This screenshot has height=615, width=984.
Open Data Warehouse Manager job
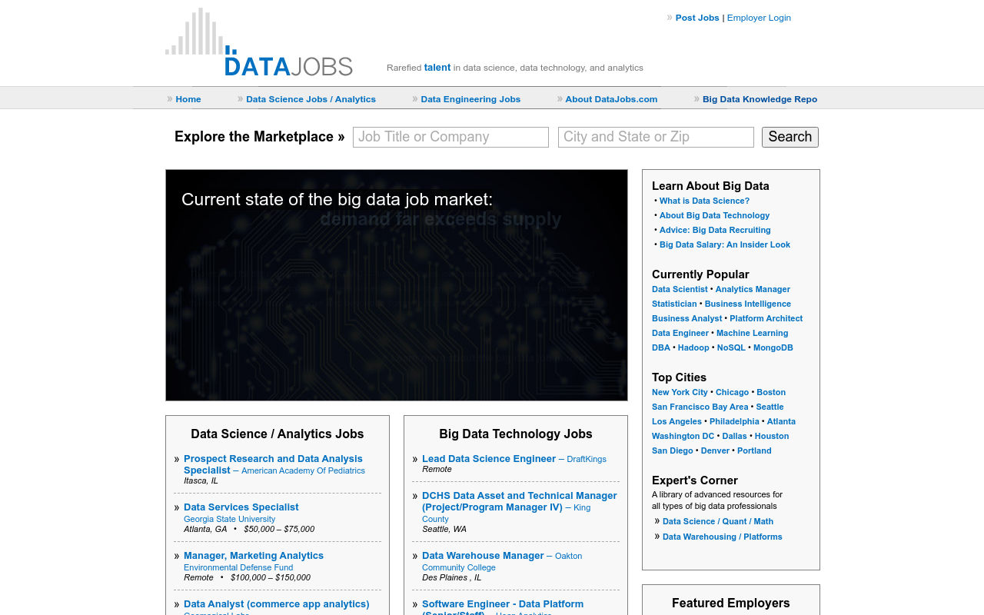483,556
